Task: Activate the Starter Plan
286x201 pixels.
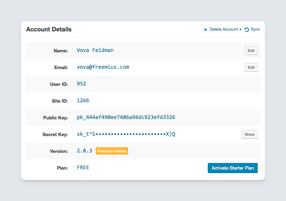Action: 233,168
